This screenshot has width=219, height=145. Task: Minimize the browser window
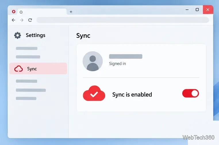[187, 10]
